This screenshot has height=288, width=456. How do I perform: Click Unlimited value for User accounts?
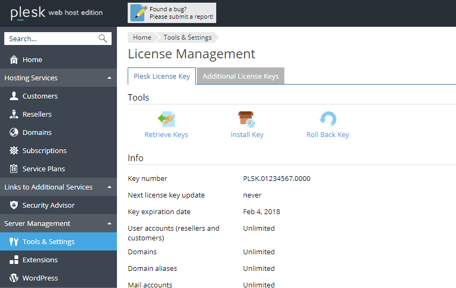point(259,228)
